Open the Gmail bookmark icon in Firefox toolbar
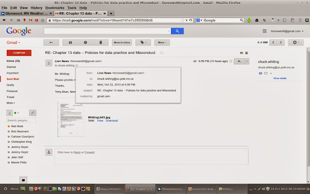This screenshot has height=194, width=310. point(31,20)
